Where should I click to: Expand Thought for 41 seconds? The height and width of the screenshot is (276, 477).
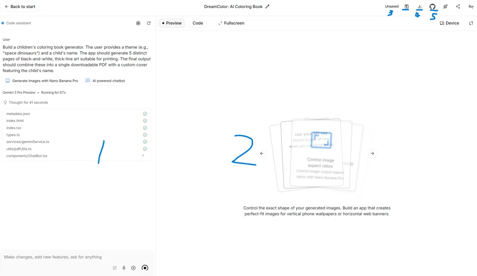(x=26, y=103)
